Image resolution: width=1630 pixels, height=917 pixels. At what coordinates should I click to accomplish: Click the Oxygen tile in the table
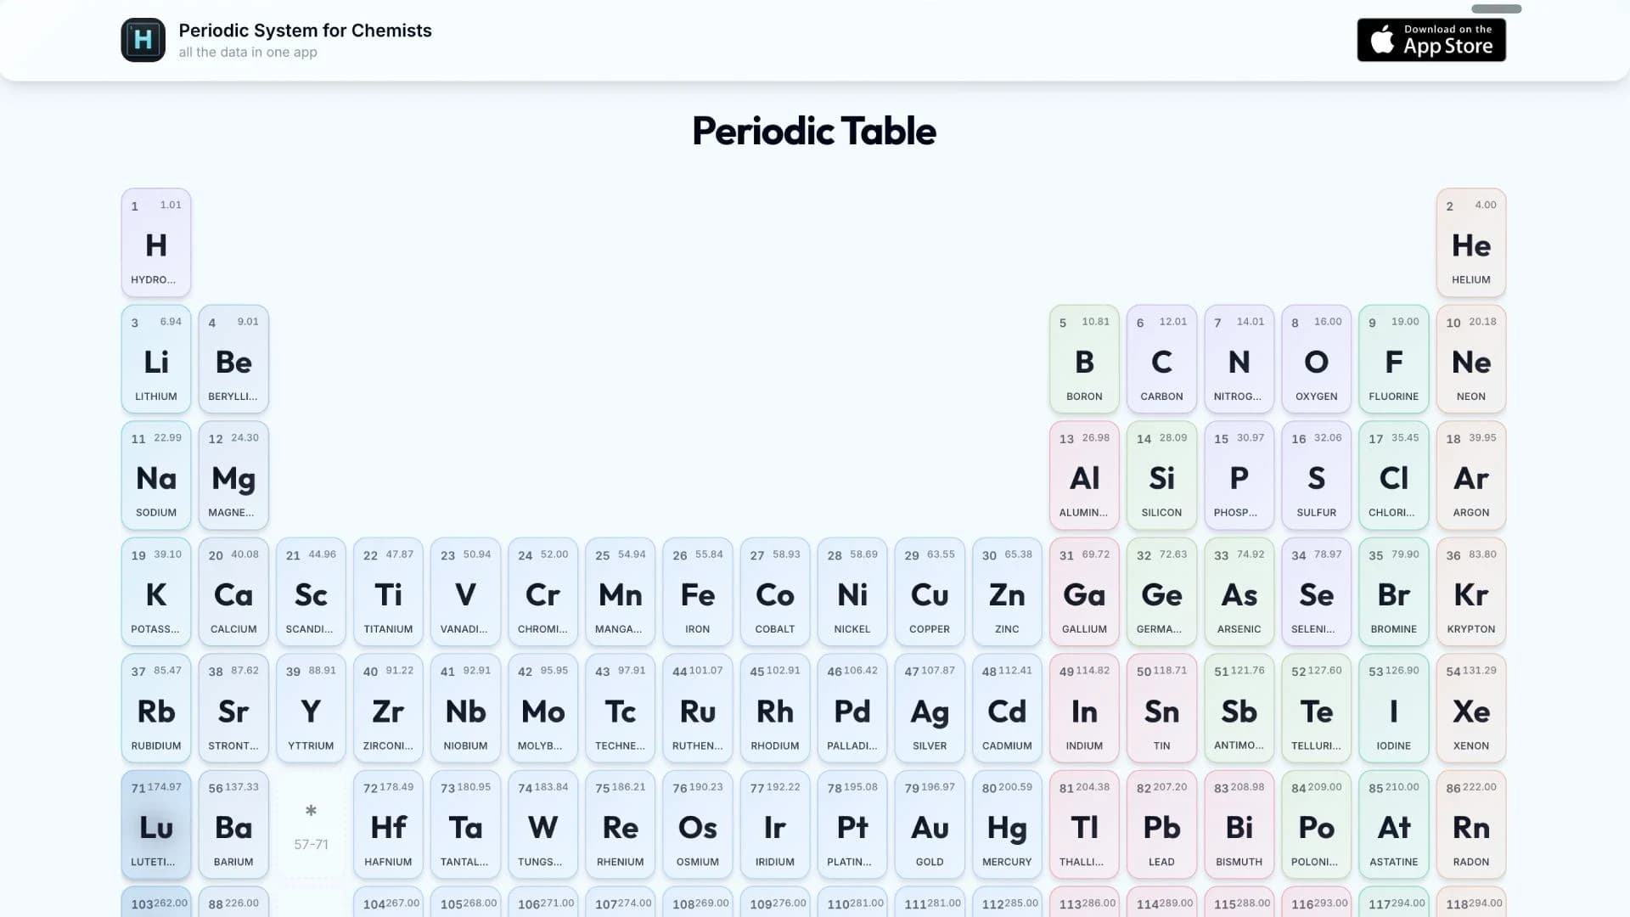(1316, 359)
